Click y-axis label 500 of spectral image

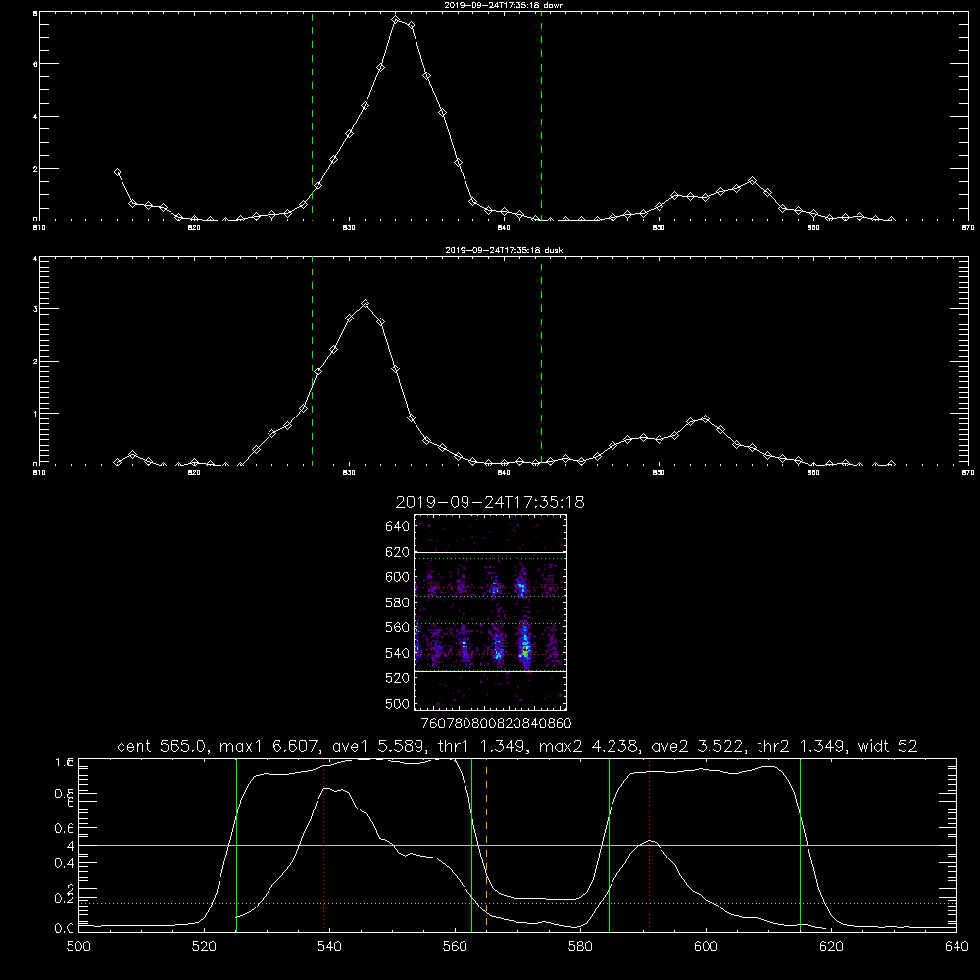[398, 703]
